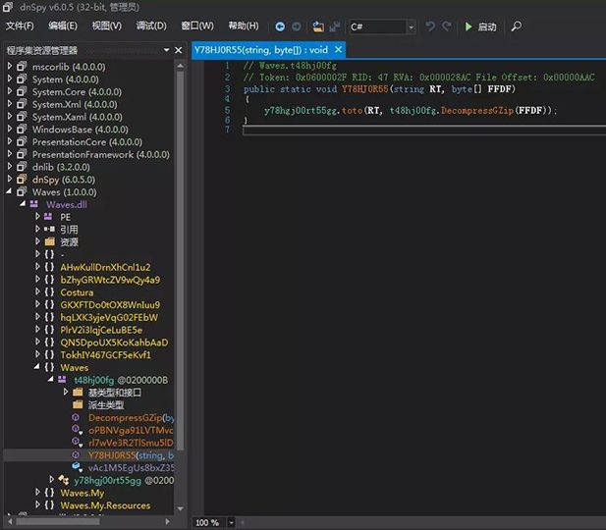Click empty line 7 in code editor
Viewport: 606px width, 530px height.
pyautogui.click(x=424, y=131)
